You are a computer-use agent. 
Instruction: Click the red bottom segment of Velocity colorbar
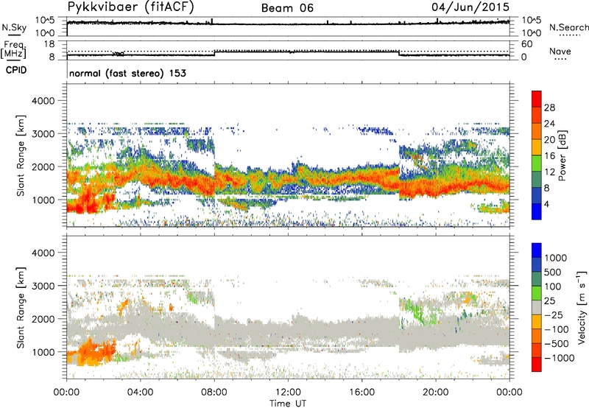537,365
